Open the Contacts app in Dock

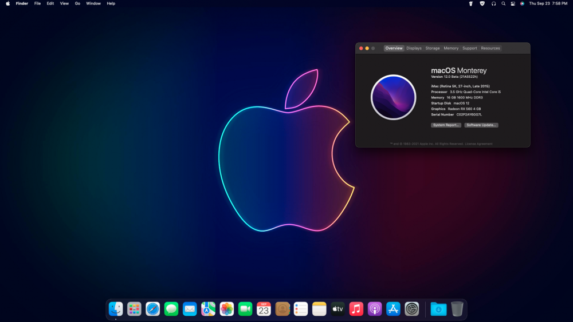282,309
